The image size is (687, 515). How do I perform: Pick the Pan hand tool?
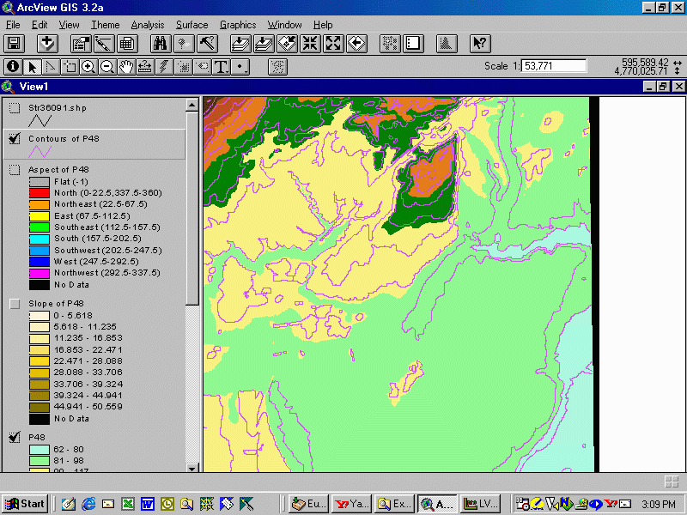tap(126, 67)
